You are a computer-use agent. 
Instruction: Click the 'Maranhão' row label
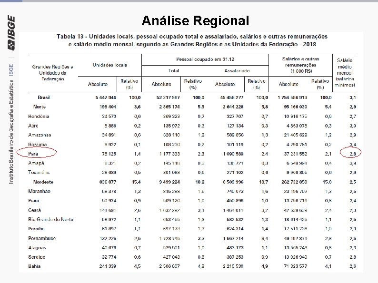click(x=39, y=192)
